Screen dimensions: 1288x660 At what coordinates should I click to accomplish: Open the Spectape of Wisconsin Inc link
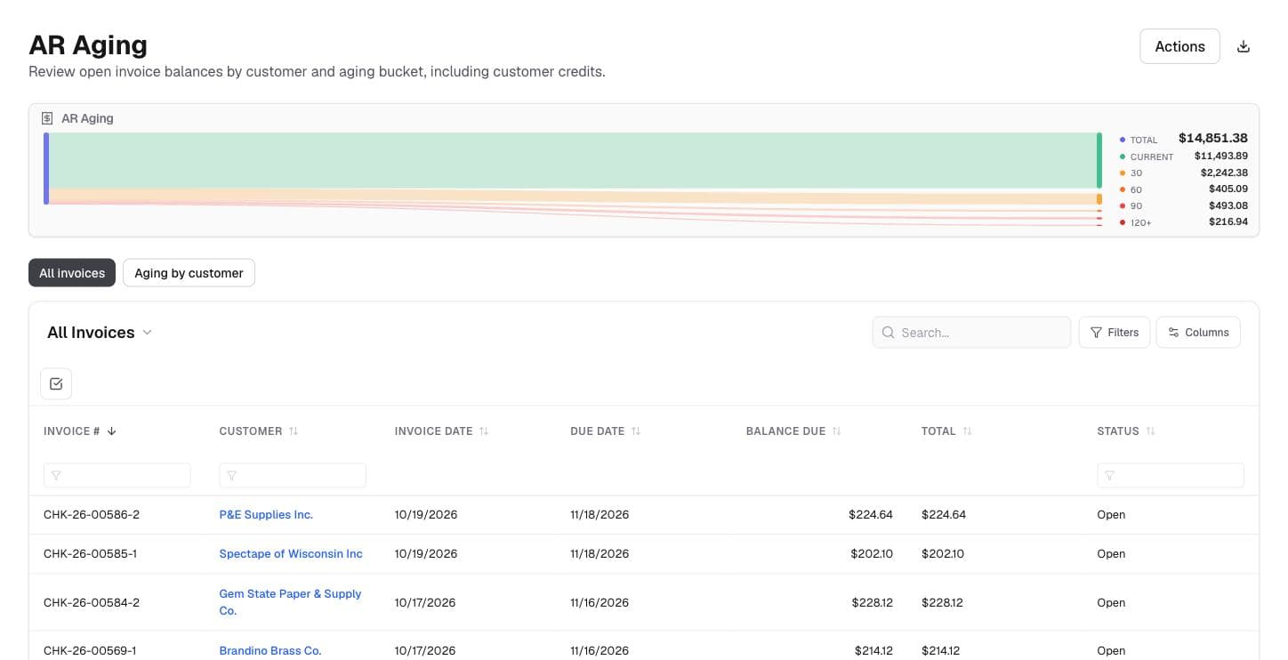tap(291, 554)
